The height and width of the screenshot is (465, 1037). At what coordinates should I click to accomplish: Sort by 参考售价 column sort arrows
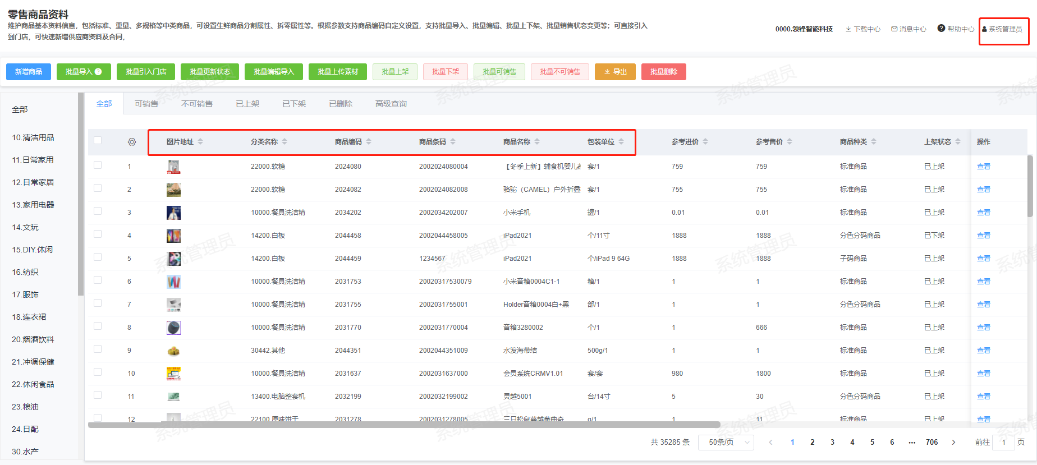[790, 142]
